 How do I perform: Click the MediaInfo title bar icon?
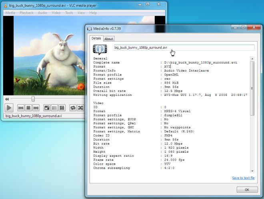click(x=90, y=29)
